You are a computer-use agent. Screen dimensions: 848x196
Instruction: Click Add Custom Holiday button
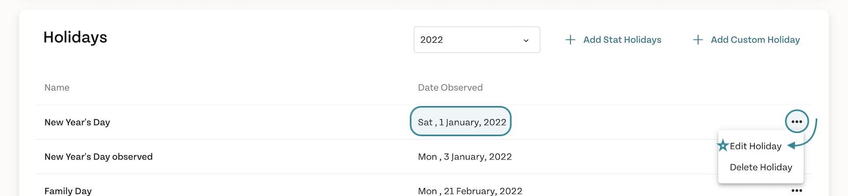pos(755,40)
